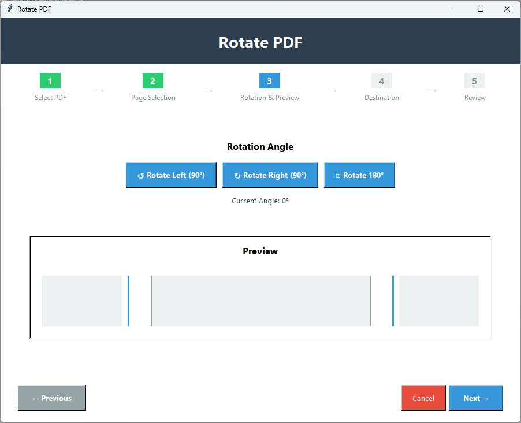Click the Current Angle: 0° label

click(260, 201)
